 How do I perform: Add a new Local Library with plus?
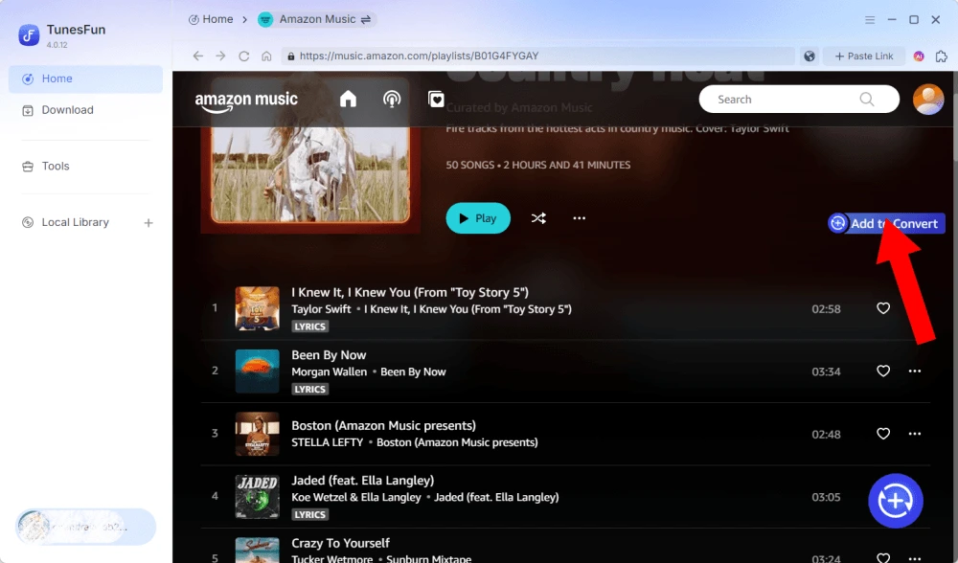pyautogui.click(x=148, y=223)
